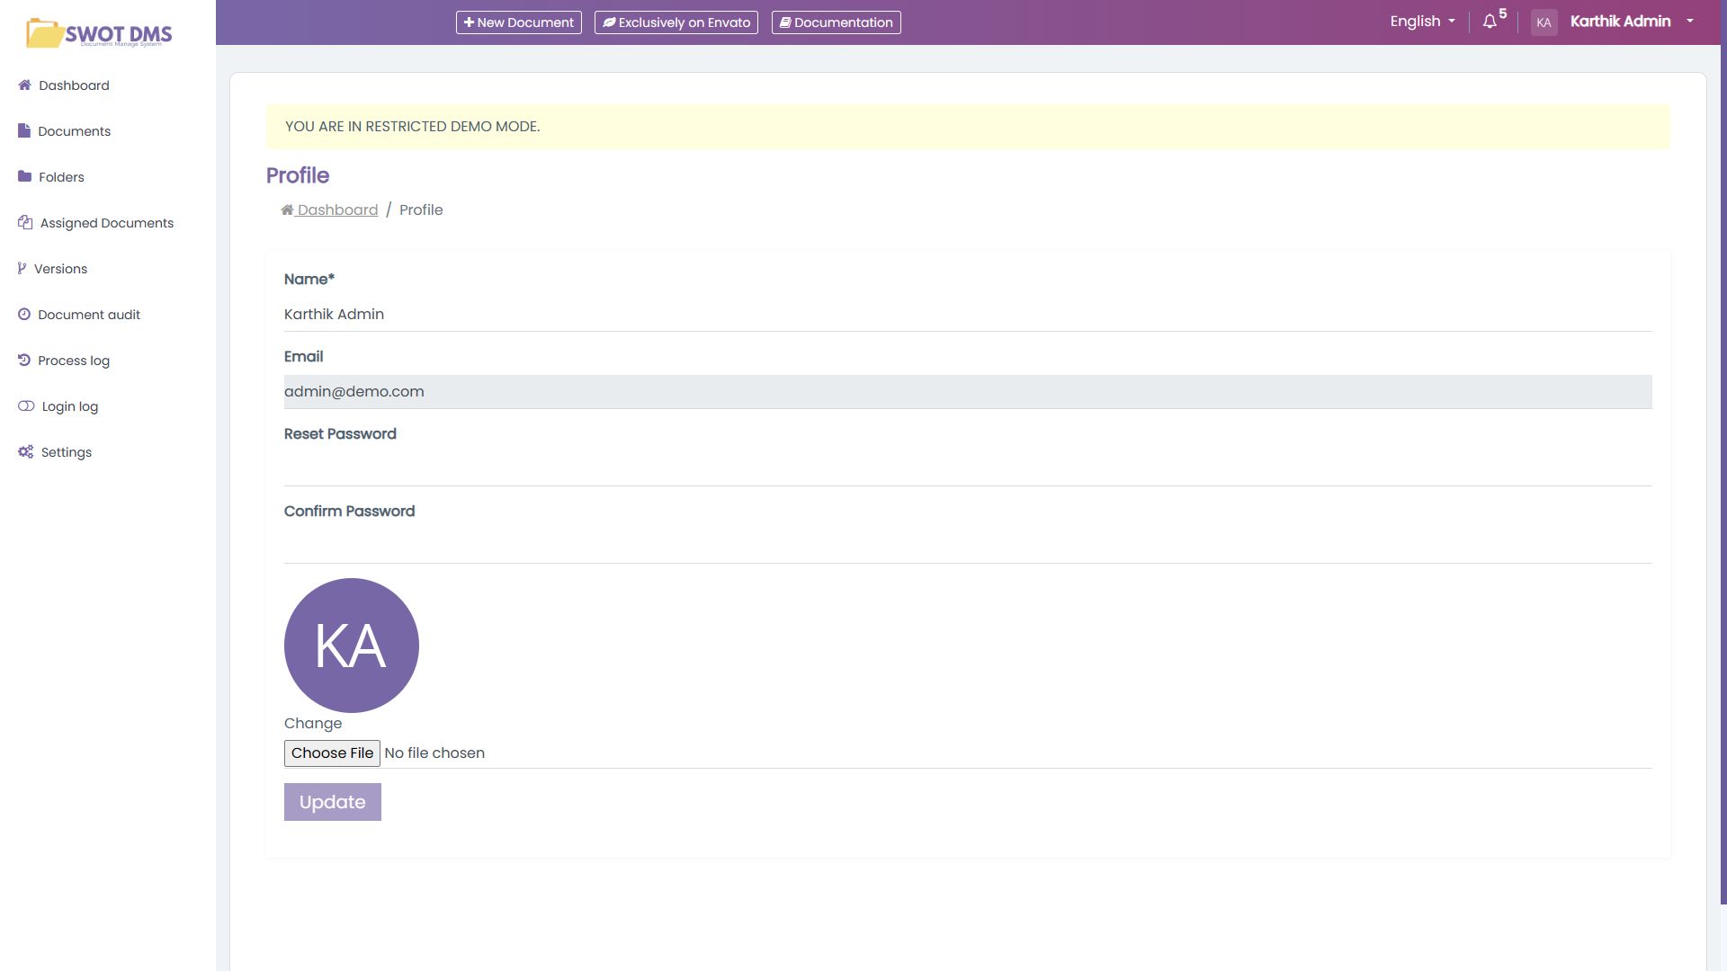Click the Documents file icon in sidebar

(24, 131)
